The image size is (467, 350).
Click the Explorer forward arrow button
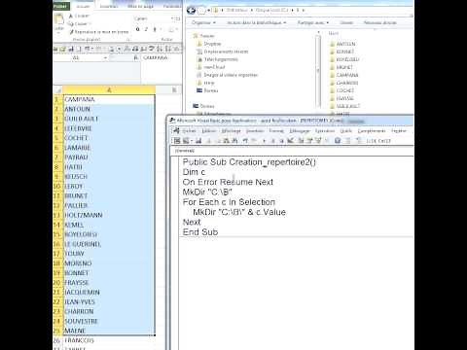201,11
